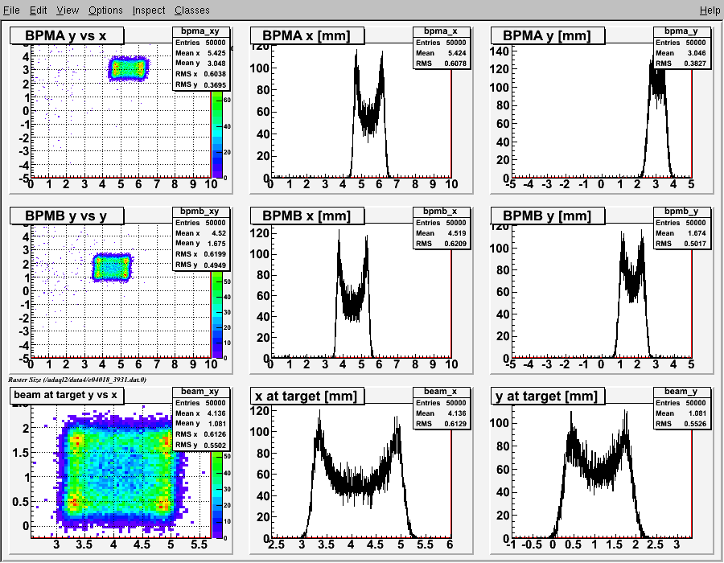Click the bpmb_y statistics box
Viewport: 724px width, 563px height.
(x=681, y=228)
